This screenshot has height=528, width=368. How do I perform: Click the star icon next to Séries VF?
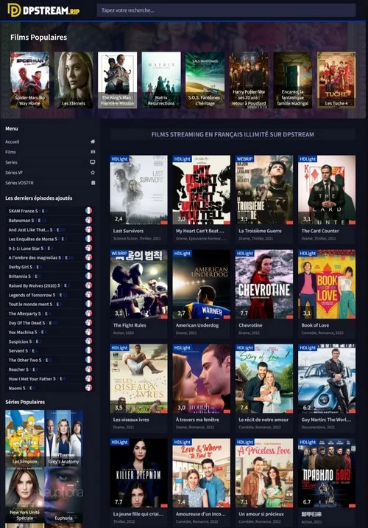93,173
